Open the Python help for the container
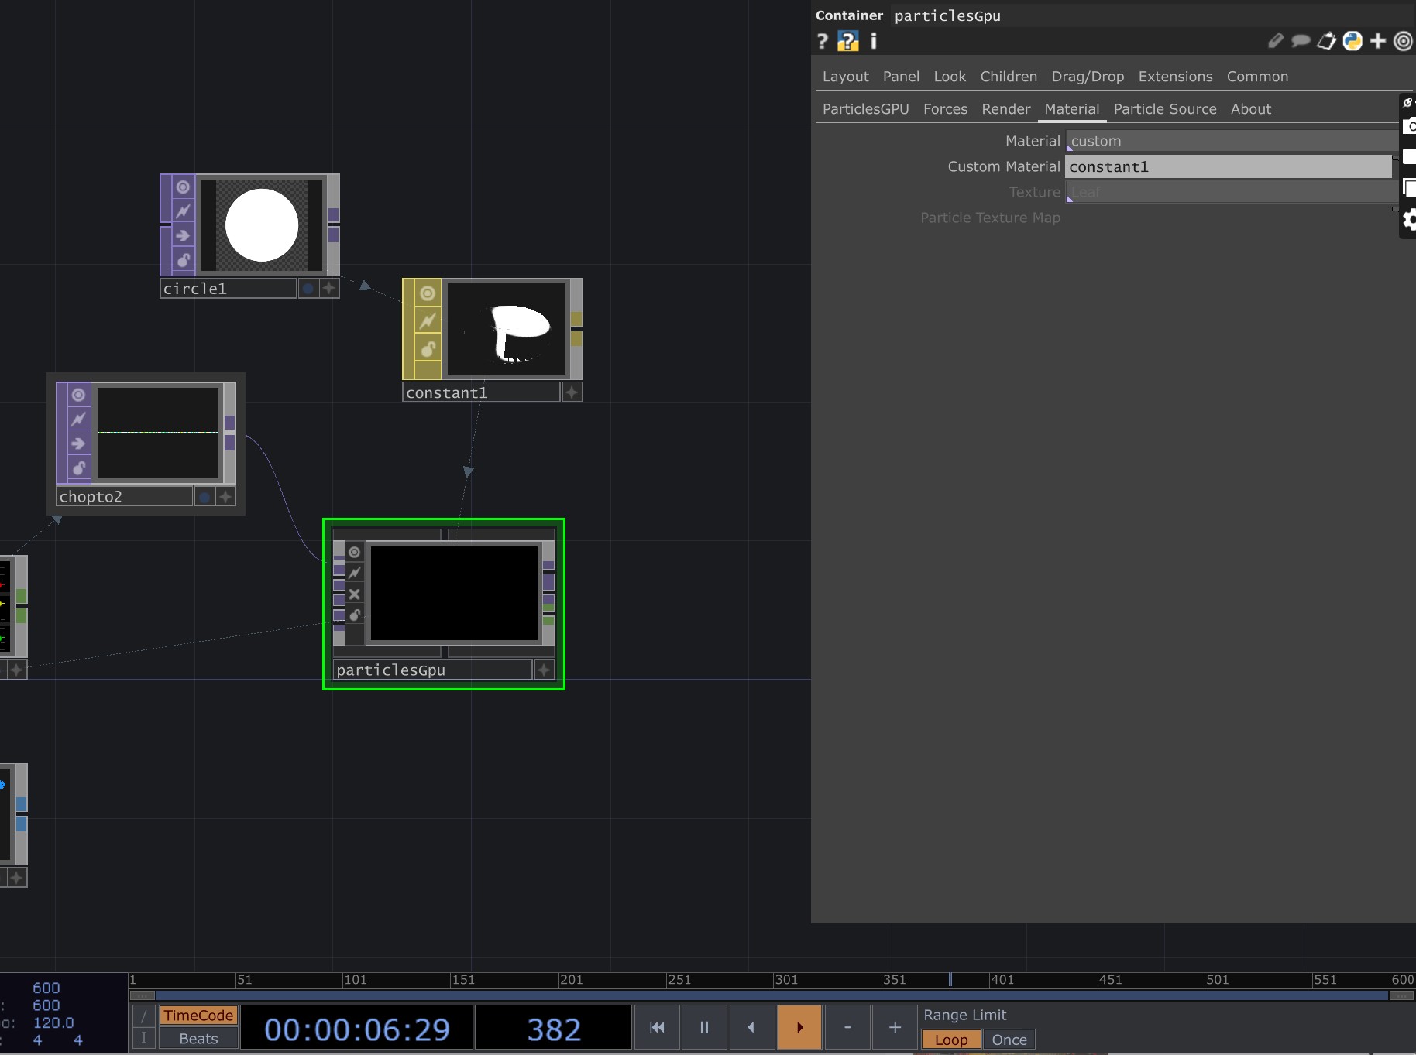This screenshot has height=1055, width=1416. 848,41
